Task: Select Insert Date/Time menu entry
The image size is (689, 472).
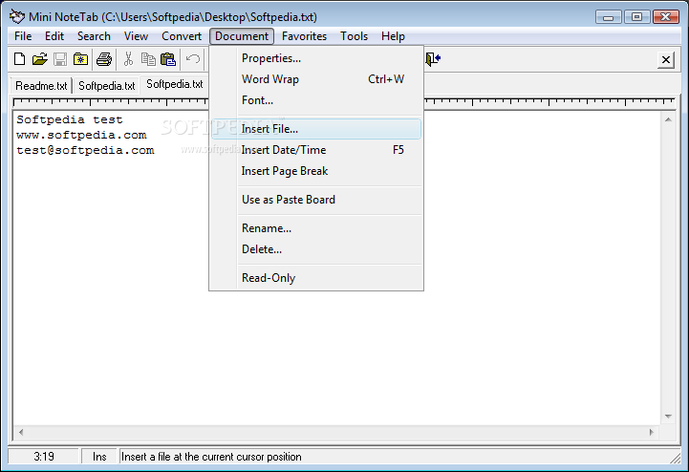Action: (x=316, y=150)
